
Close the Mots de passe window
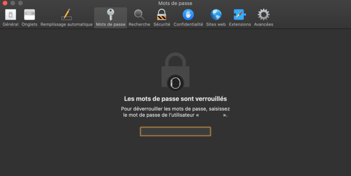pyautogui.click(x=5, y=3)
